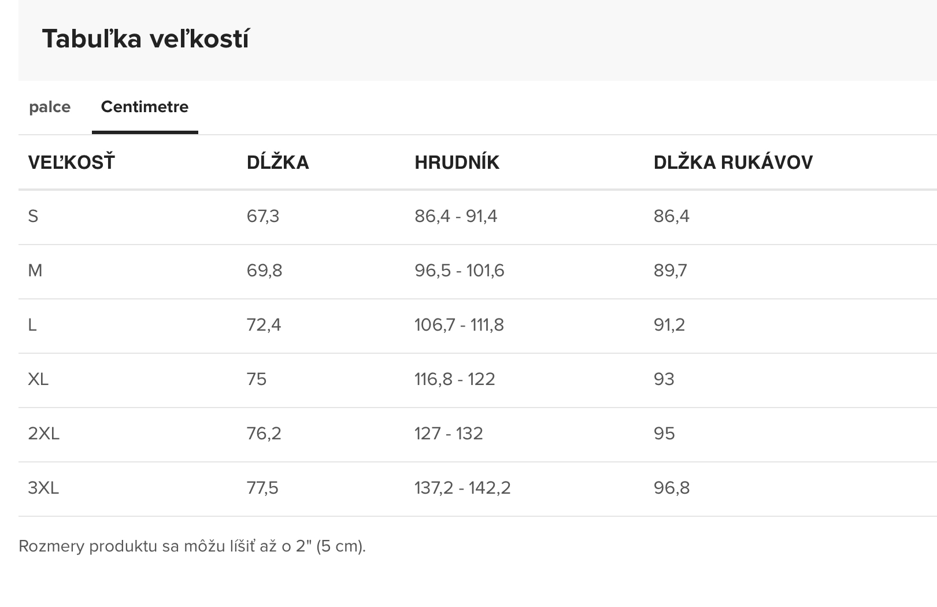Select the XL size row
The image size is (937, 607).
click(x=477, y=380)
